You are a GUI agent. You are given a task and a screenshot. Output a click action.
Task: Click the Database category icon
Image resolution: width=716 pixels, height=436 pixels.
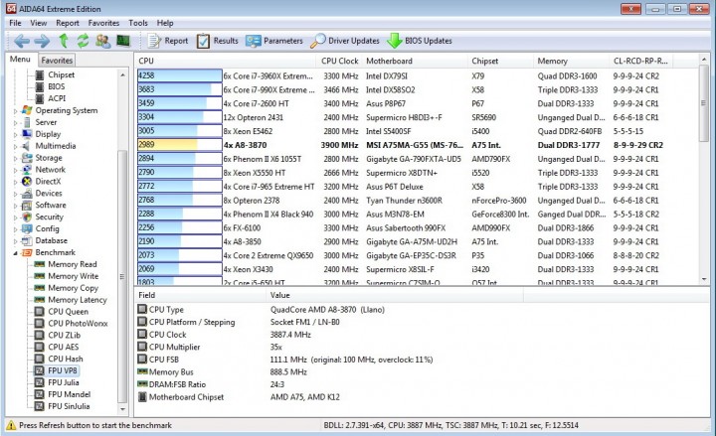pos(27,240)
